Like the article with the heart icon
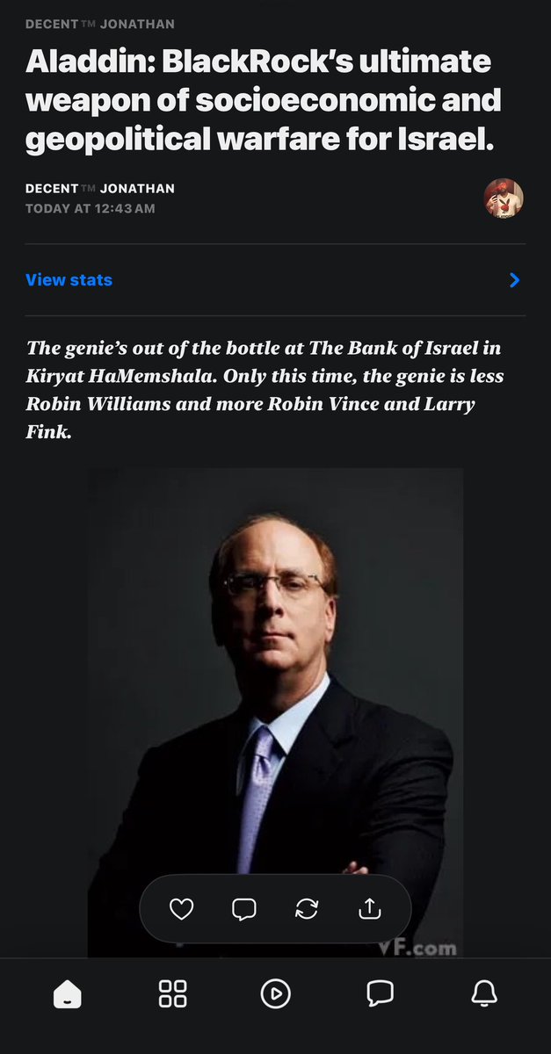The width and height of the screenshot is (551, 1054). click(181, 909)
